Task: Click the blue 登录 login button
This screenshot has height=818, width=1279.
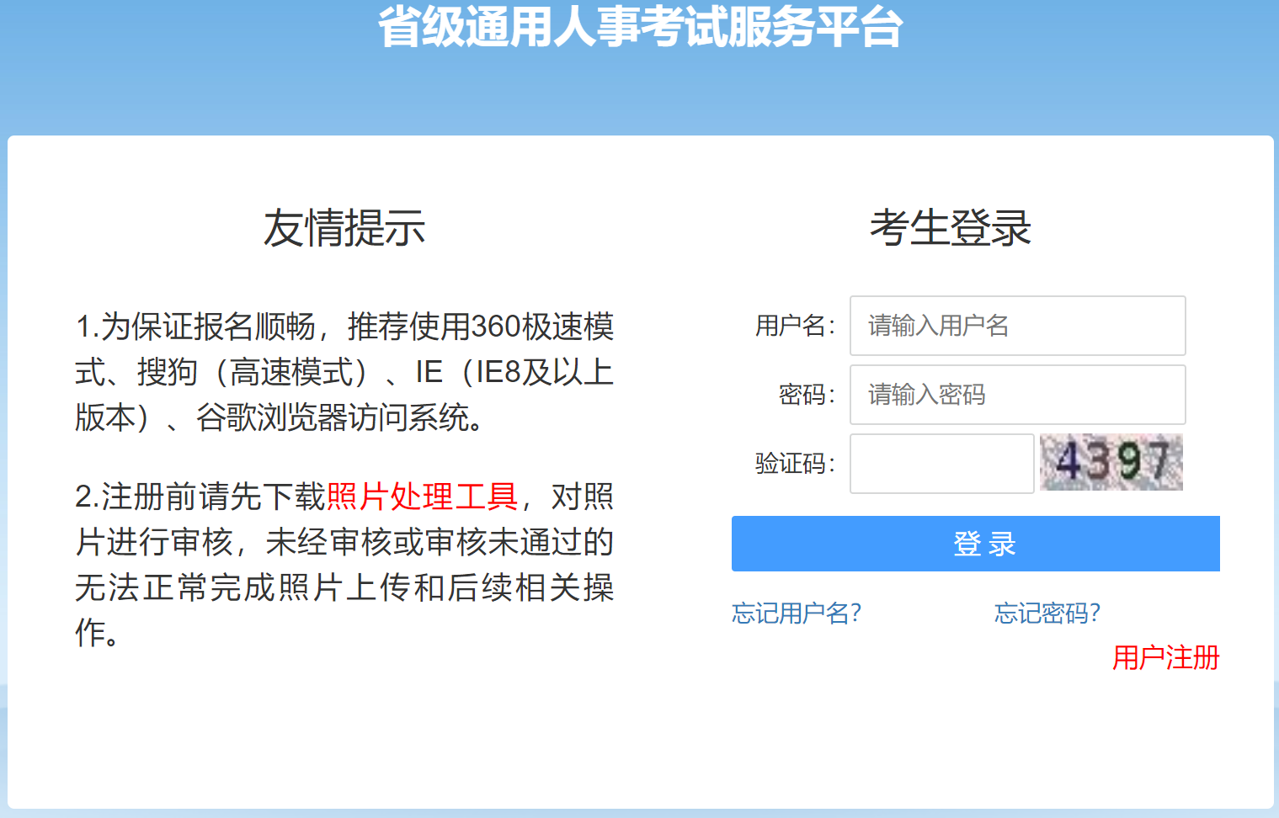Action: (x=975, y=544)
